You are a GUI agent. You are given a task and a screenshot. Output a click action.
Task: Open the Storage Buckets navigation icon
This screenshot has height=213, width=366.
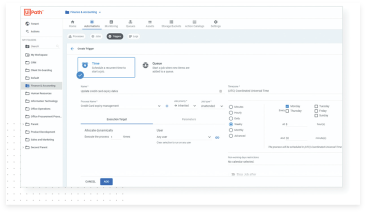pos(171,22)
